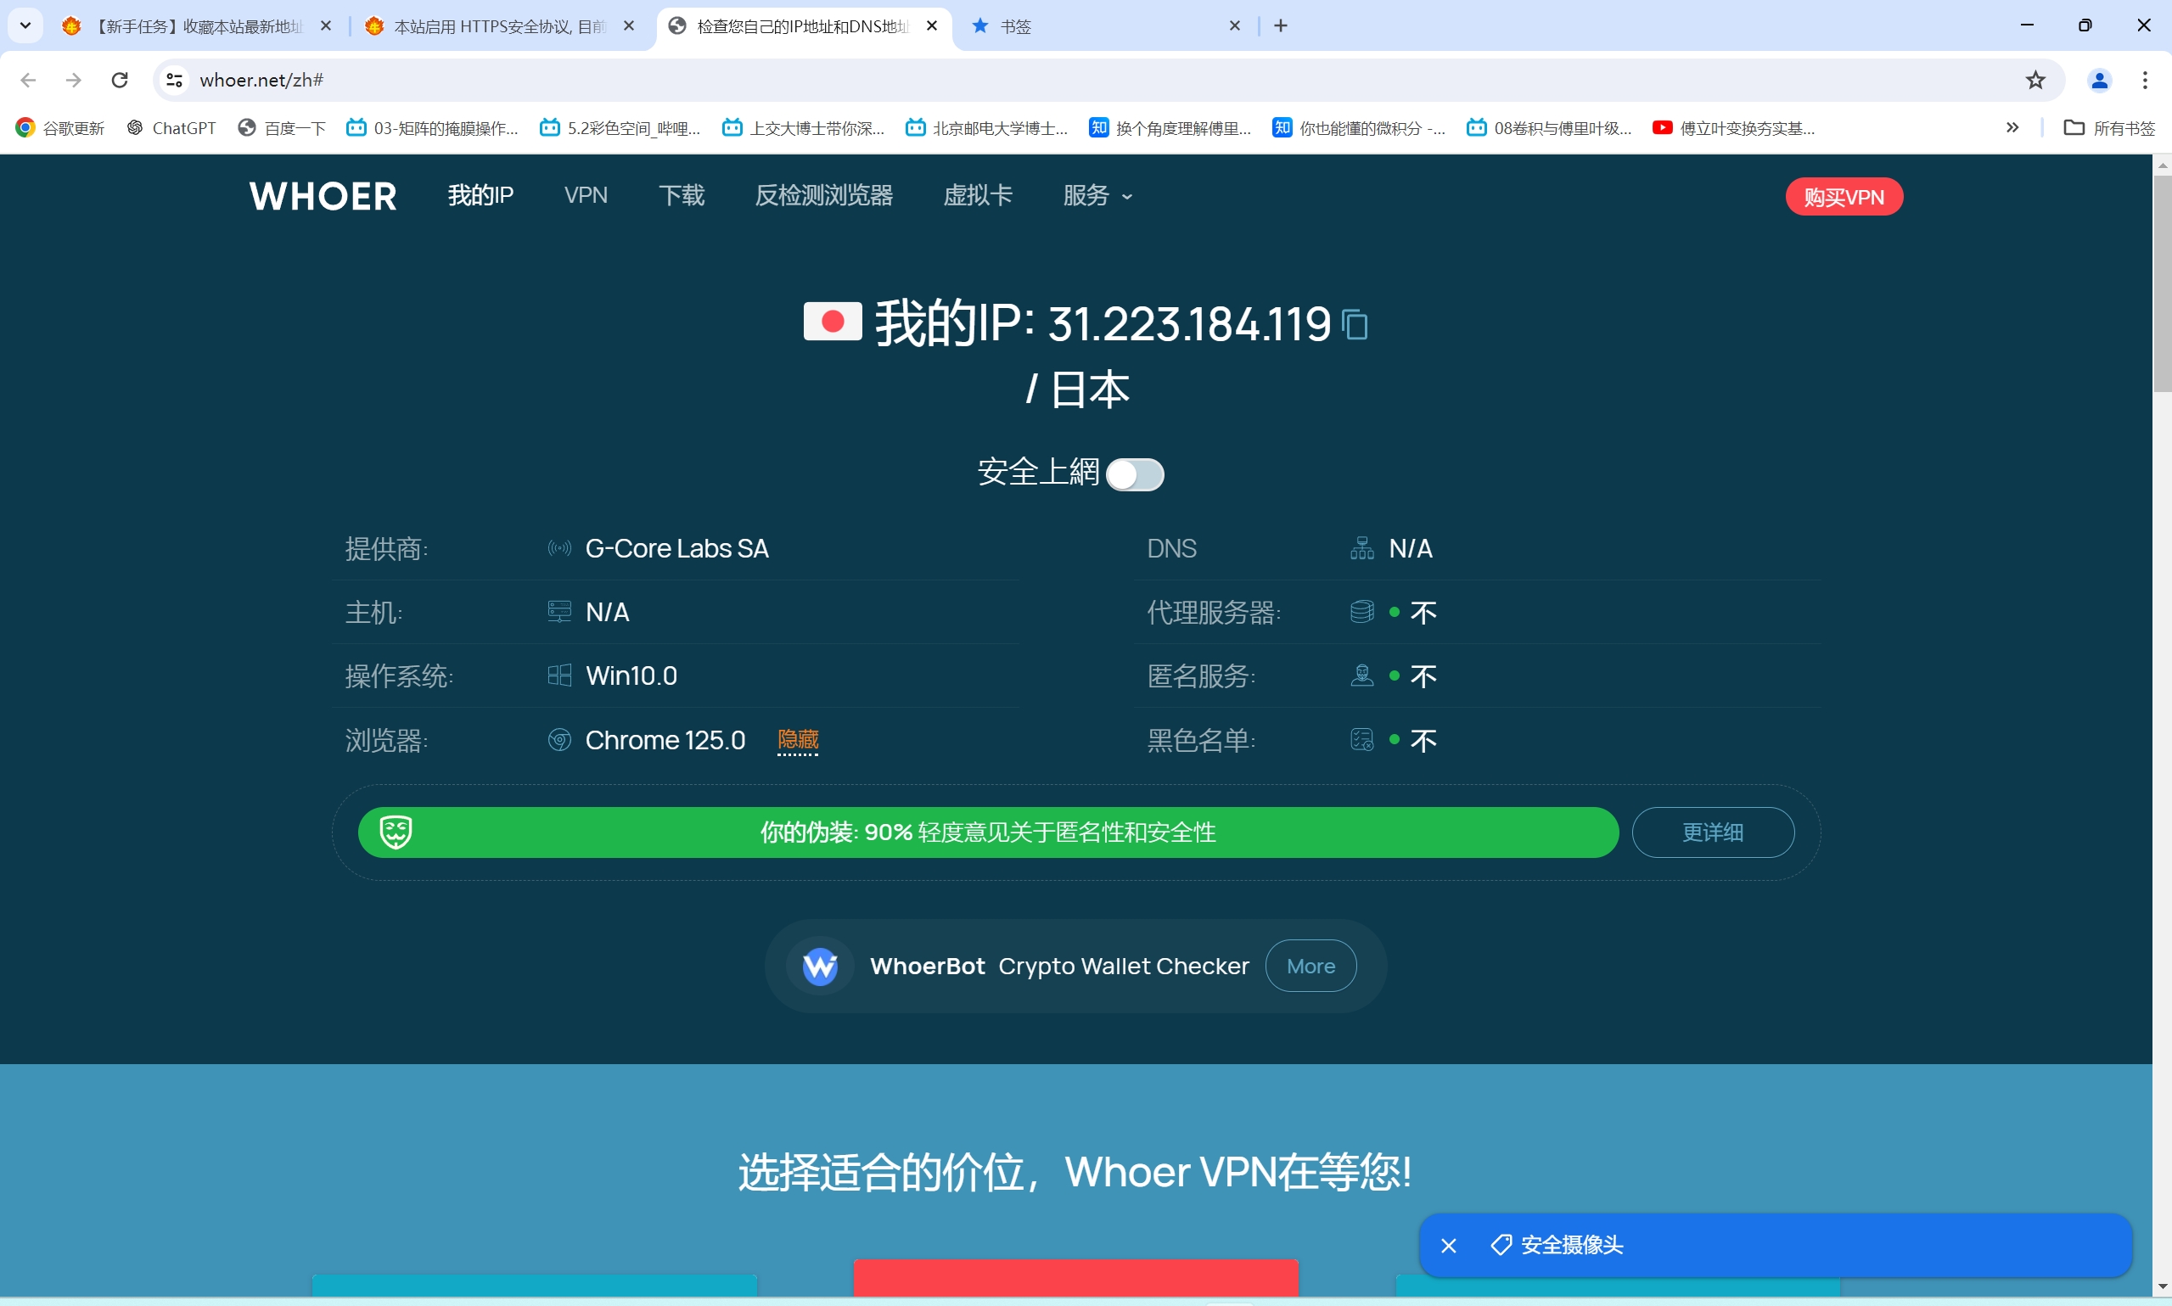Image resolution: width=2172 pixels, height=1306 pixels.
Task: Open the 03-矩阵的掩膜操作 bookmark
Action: pyautogui.click(x=433, y=128)
